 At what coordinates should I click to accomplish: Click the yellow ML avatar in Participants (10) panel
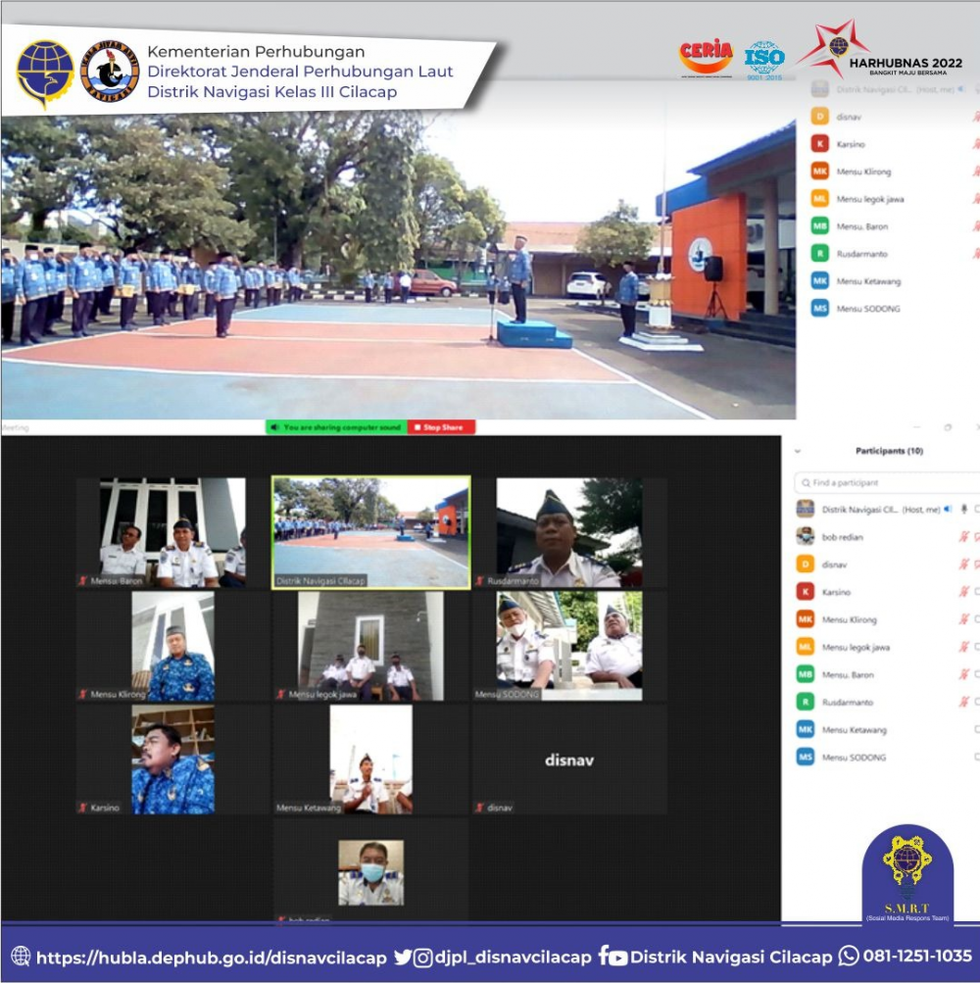tap(805, 647)
